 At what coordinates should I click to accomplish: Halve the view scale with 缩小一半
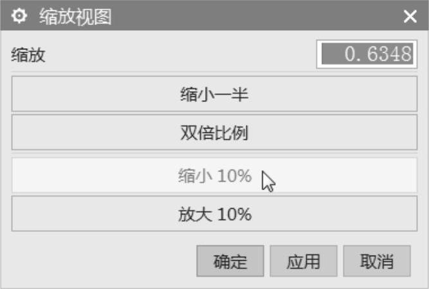(x=214, y=94)
